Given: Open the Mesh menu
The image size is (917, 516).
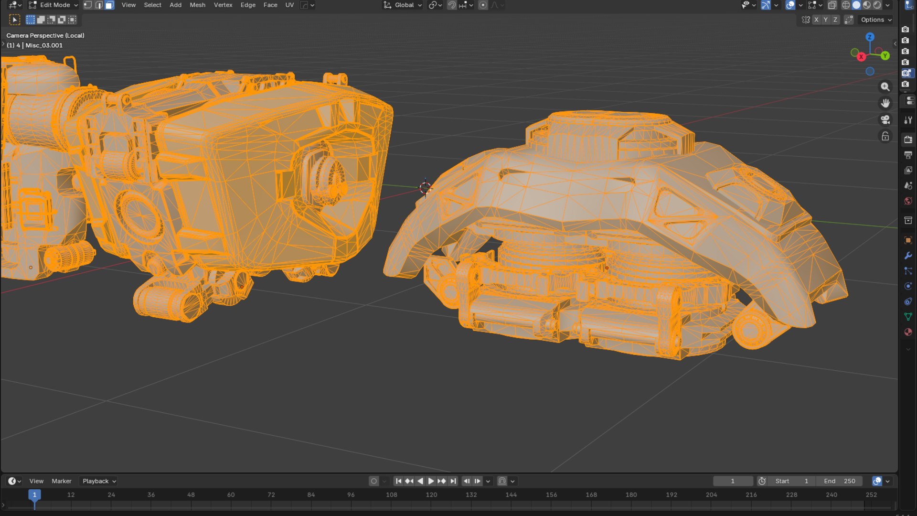Looking at the screenshot, I should pos(197,5).
